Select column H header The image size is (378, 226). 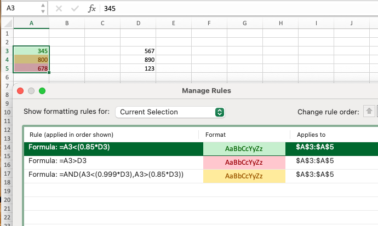(280, 24)
